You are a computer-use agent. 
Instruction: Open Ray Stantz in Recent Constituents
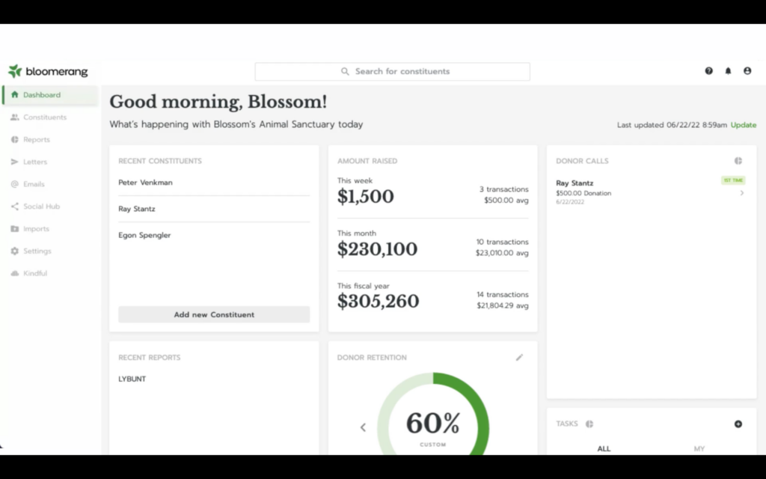point(137,209)
